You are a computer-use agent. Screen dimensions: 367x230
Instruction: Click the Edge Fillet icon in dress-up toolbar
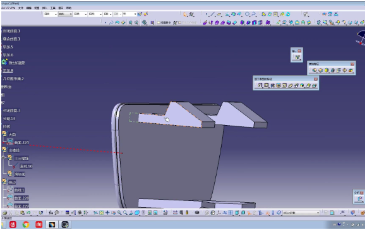click(315, 70)
